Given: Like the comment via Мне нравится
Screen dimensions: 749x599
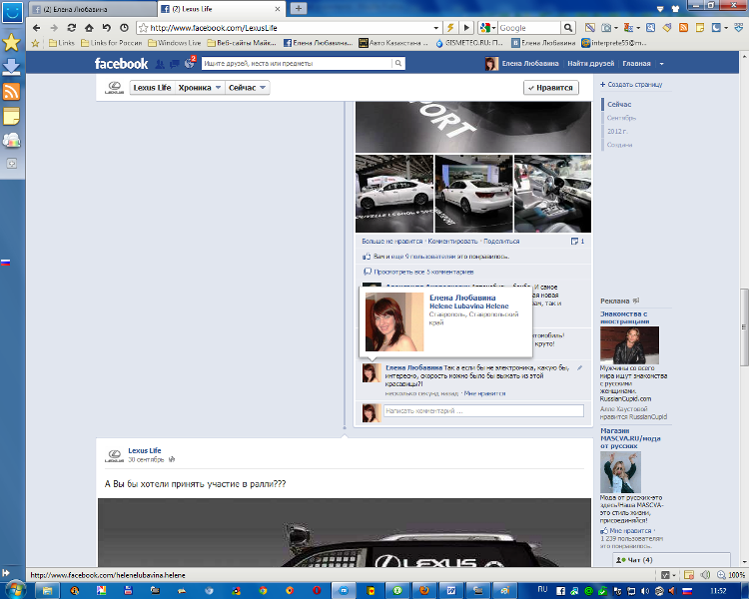Looking at the screenshot, I should [484, 393].
